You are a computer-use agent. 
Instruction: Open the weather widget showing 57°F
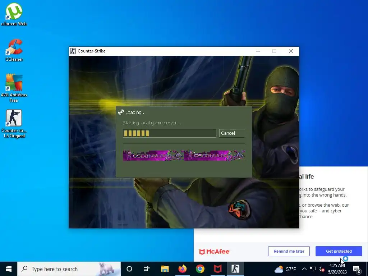click(285, 269)
